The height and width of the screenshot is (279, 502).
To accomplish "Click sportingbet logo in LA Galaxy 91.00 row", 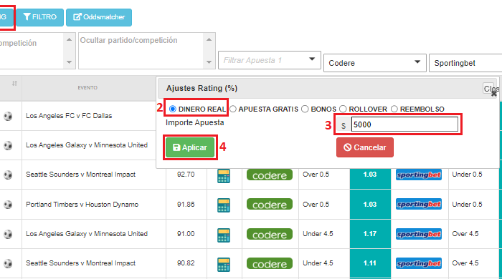I will coord(419,234).
